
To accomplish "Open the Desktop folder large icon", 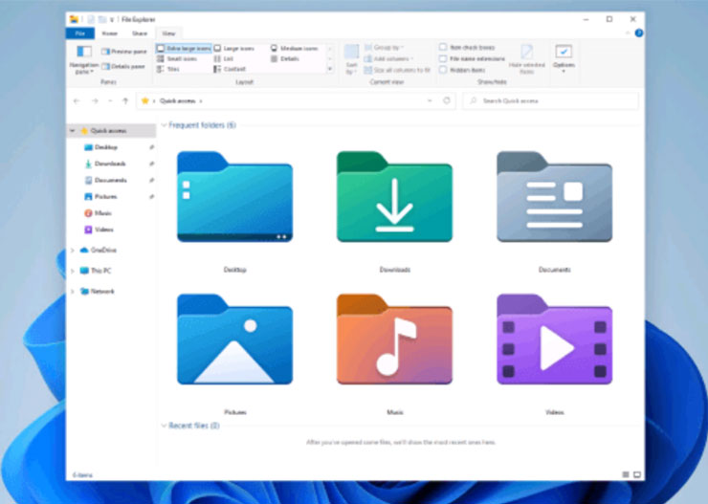I will [x=234, y=197].
